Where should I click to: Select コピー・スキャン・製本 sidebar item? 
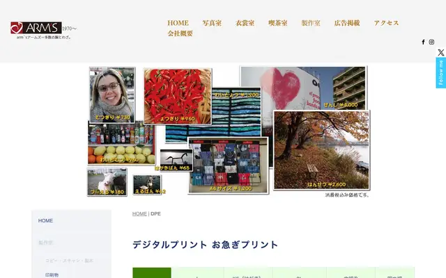tap(69, 261)
